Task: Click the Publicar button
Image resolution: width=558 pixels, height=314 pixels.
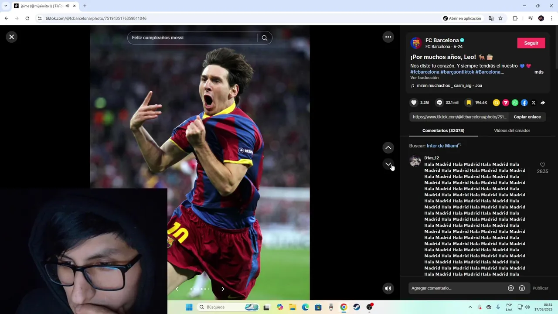Action: point(540,288)
